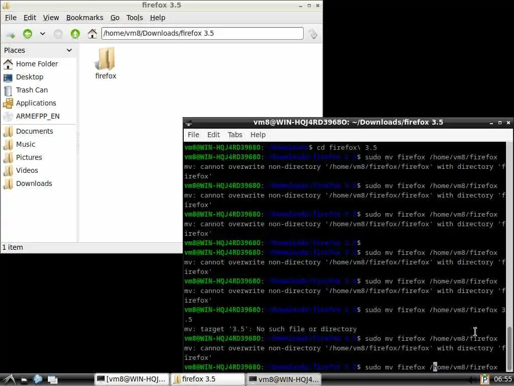514x386 pixels.
Task: Click the show desktop icon on taskbar
Action: pyautogui.click(x=52, y=380)
